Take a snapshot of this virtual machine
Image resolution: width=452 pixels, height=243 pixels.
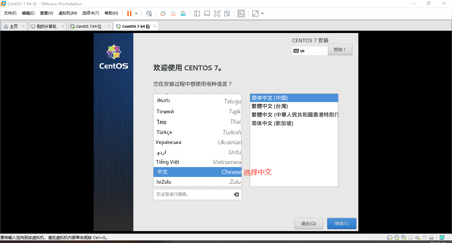click(163, 14)
